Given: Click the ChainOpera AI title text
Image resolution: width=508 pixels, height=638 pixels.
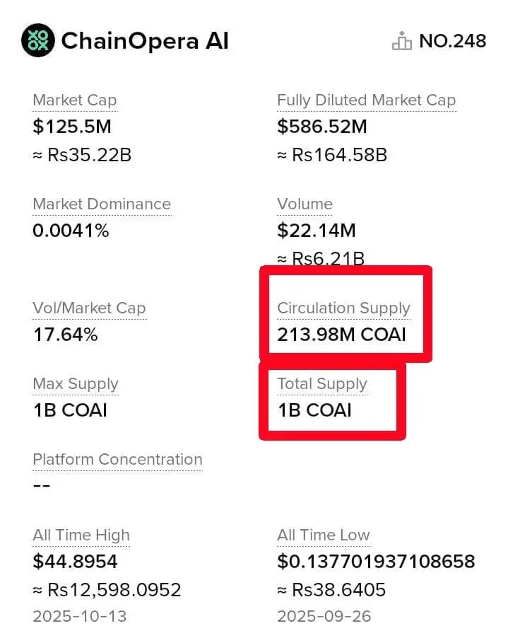Looking at the screenshot, I should pyautogui.click(x=145, y=41).
